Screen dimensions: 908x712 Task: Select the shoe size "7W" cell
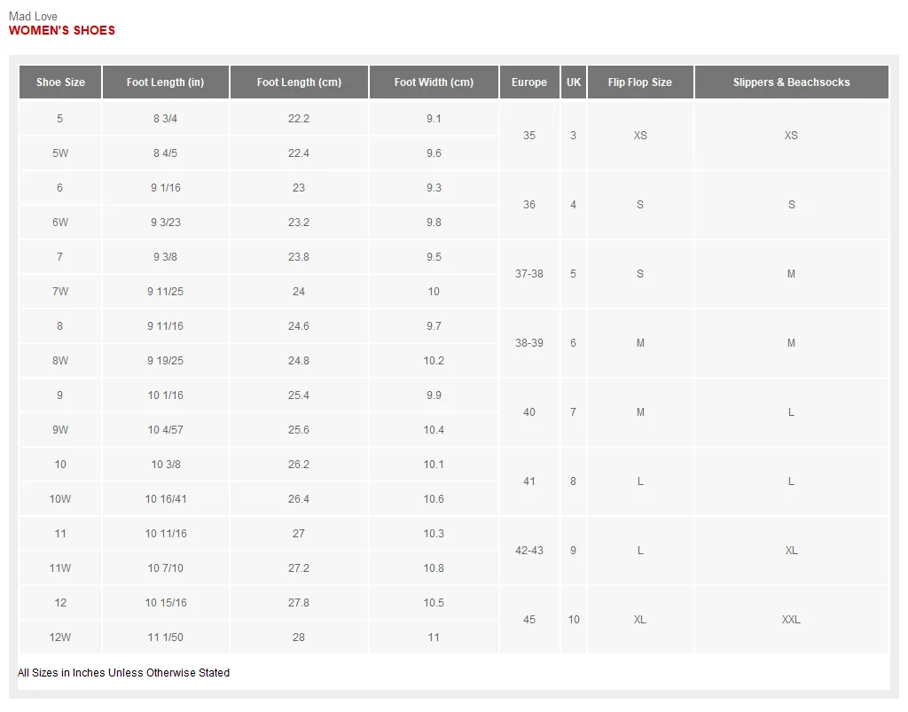(60, 292)
